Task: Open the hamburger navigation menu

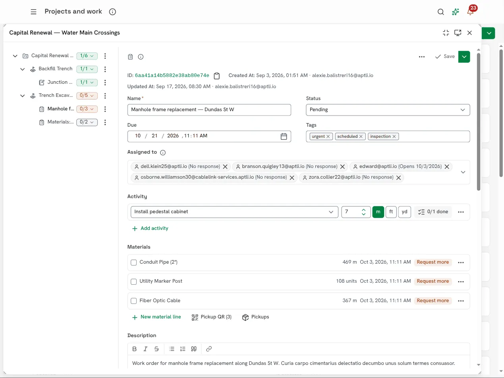Action: [34, 12]
